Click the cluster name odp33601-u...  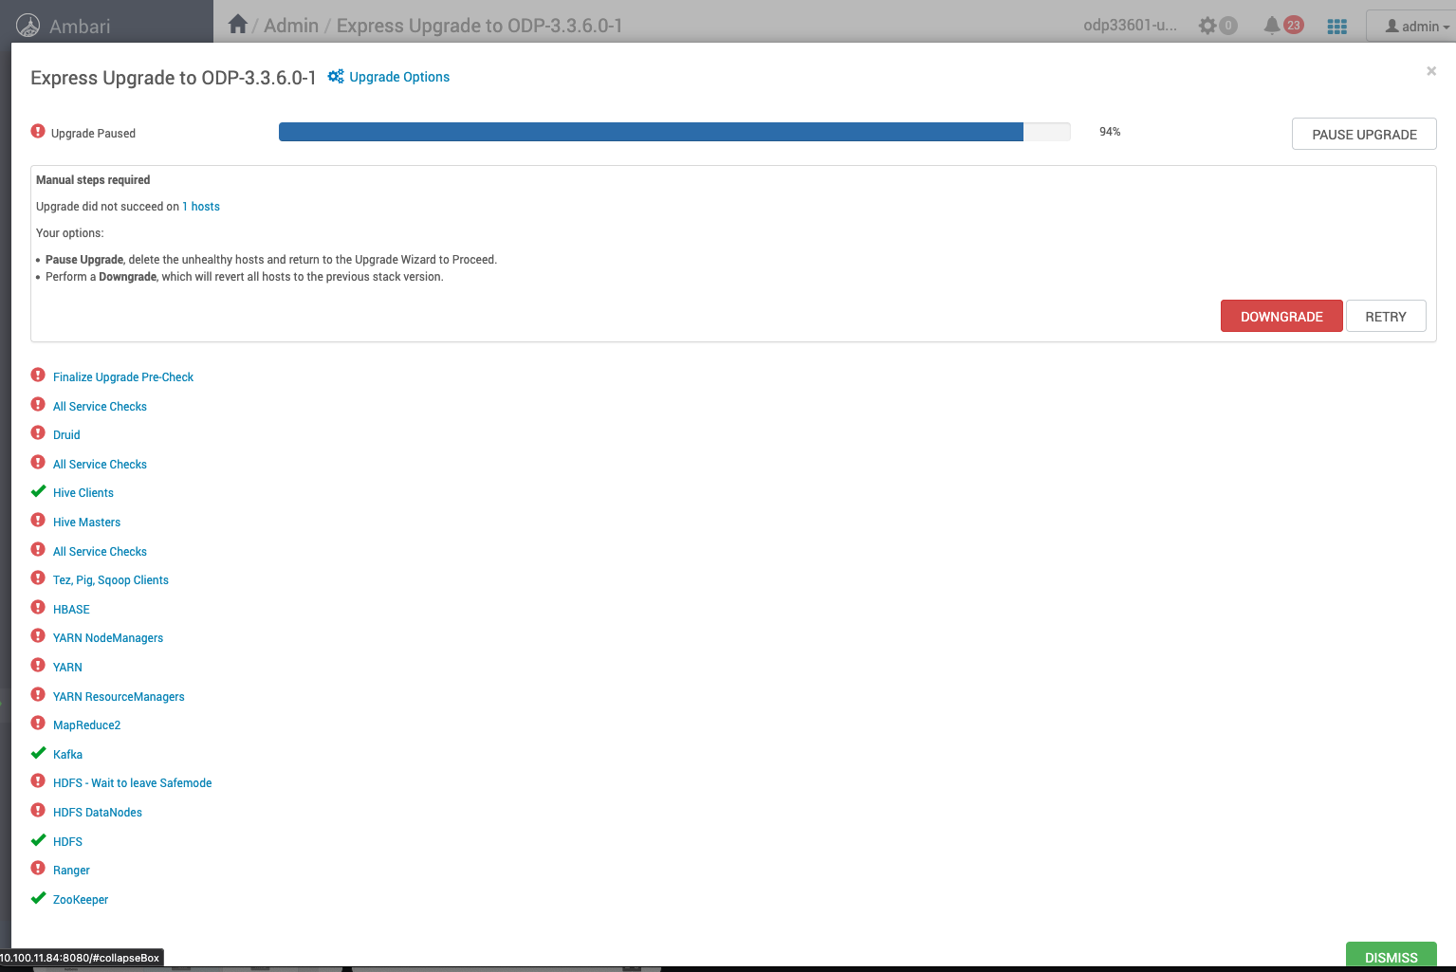coord(1130,26)
